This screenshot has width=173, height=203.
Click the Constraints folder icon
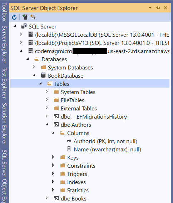63,166
